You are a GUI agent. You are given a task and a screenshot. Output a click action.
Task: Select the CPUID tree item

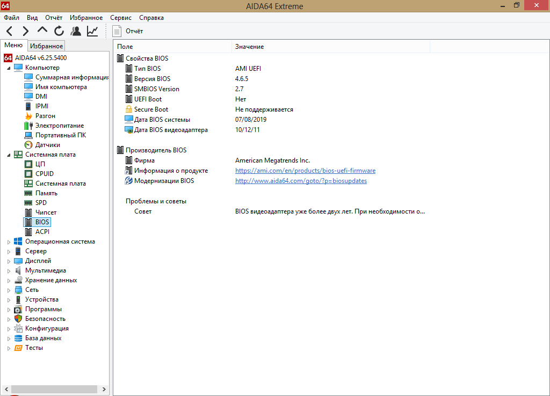[x=39, y=174]
